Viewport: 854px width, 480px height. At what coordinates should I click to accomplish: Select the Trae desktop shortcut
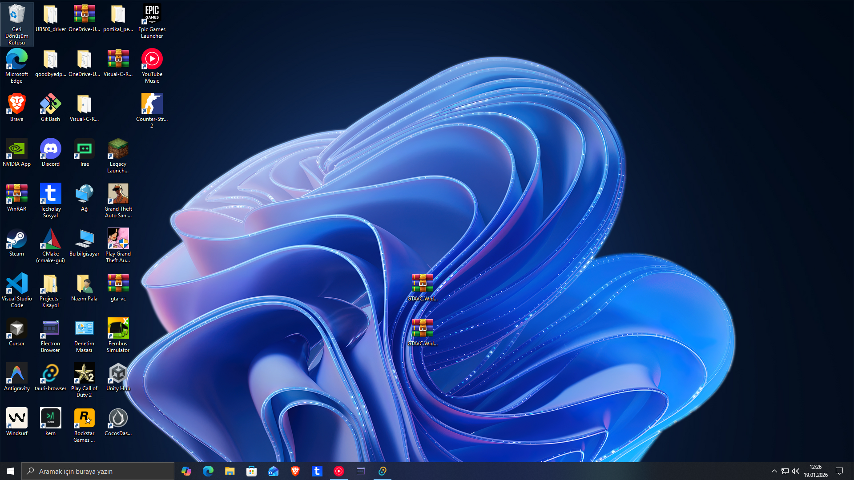[x=84, y=152]
